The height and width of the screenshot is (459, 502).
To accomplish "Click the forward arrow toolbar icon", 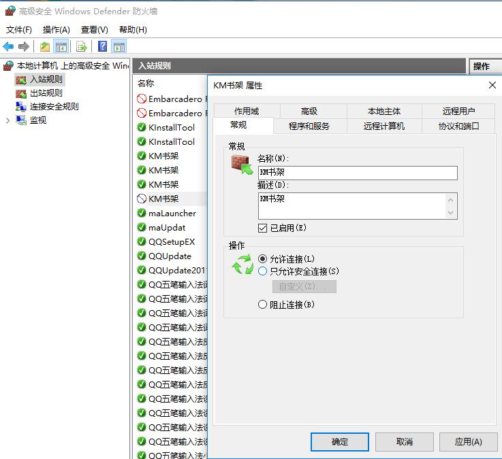I will click(24, 47).
